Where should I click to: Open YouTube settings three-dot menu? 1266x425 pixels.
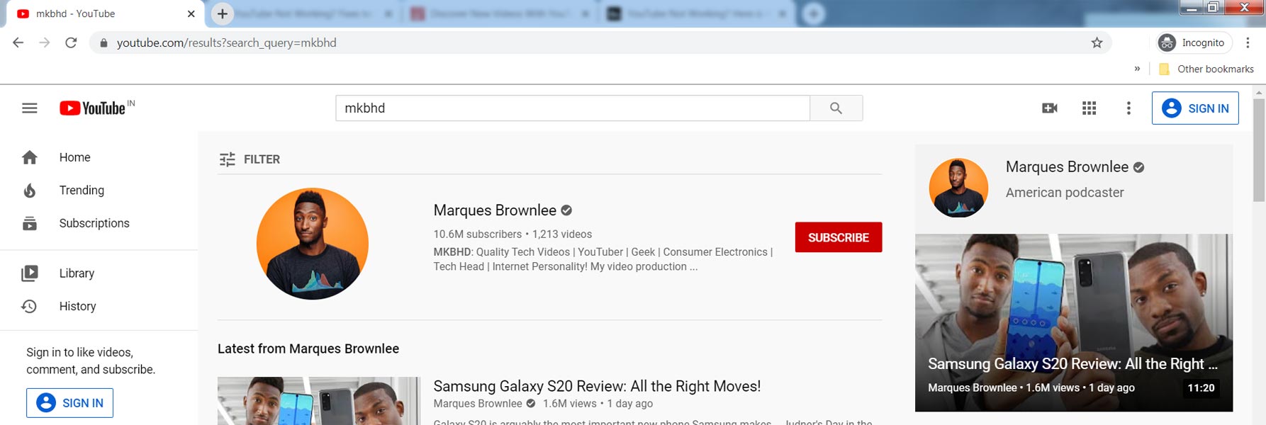tap(1128, 108)
